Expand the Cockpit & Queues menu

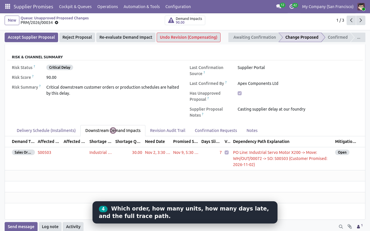(75, 6)
